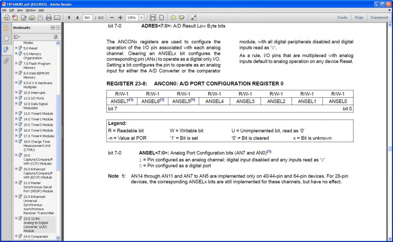Expand the 5.0 Reset bookmark
This screenshot has height=242, width=393.
pyautogui.click(x=16, y=48)
